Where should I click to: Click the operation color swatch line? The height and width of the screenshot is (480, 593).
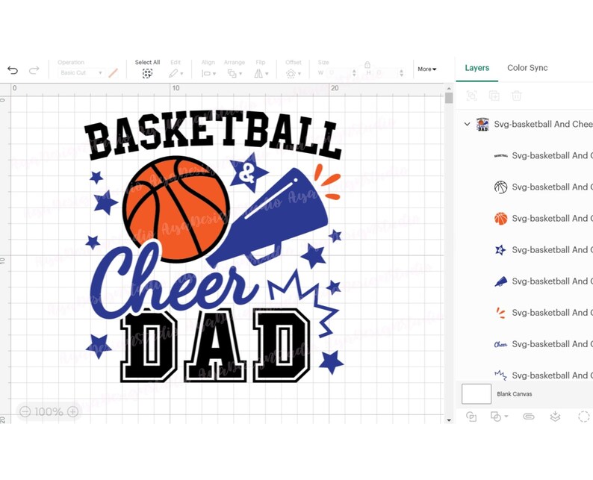(x=113, y=72)
